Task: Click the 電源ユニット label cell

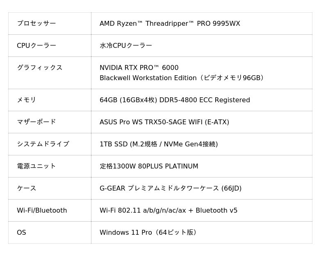Action: 36,166
